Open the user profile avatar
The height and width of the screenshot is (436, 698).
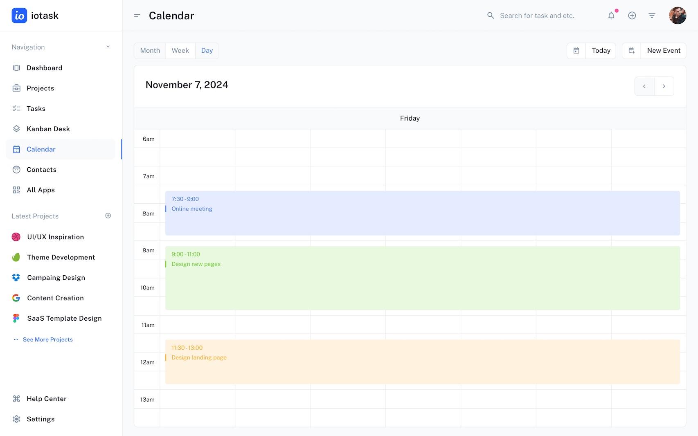(x=677, y=16)
